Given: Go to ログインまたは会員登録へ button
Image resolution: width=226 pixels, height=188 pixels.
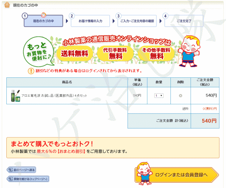Looking at the screenshot, I should click(177, 175).
